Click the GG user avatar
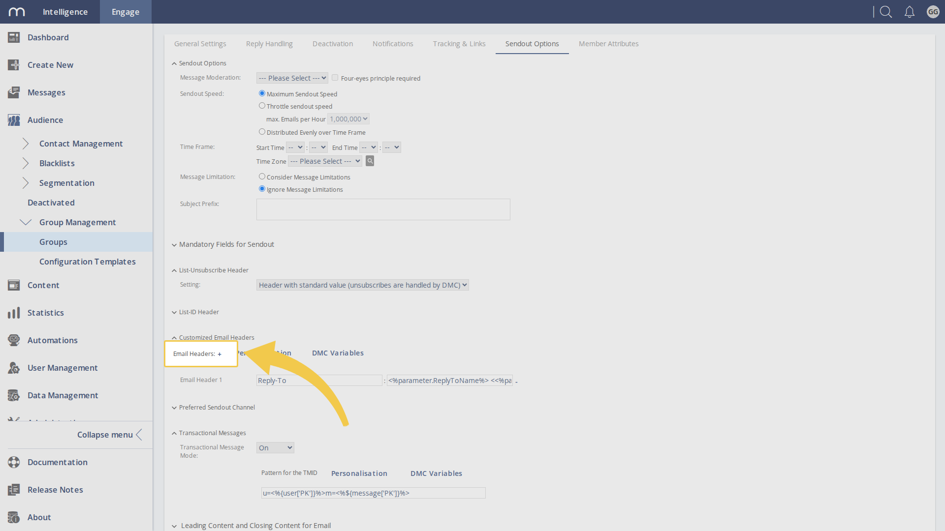The height and width of the screenshot is (531, 945). click(933, 12)
